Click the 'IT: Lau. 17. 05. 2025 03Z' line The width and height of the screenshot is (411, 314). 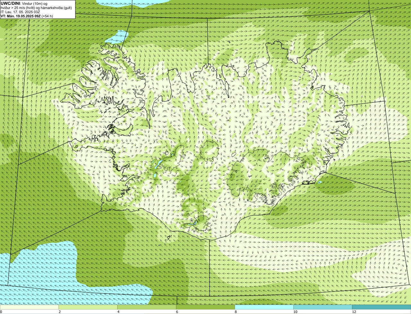[21, 12]
